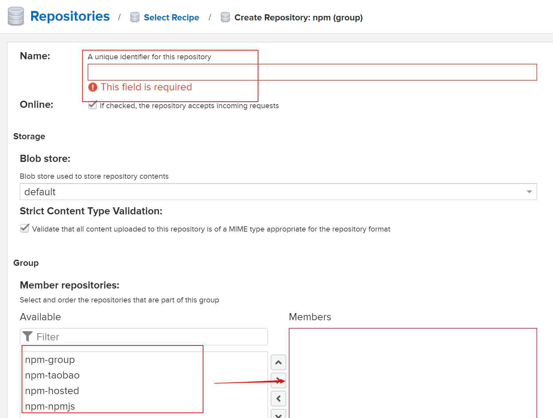Screen dimensions: 553x418
Task: Click the add to Members arrow button
Action: [278, 380]
